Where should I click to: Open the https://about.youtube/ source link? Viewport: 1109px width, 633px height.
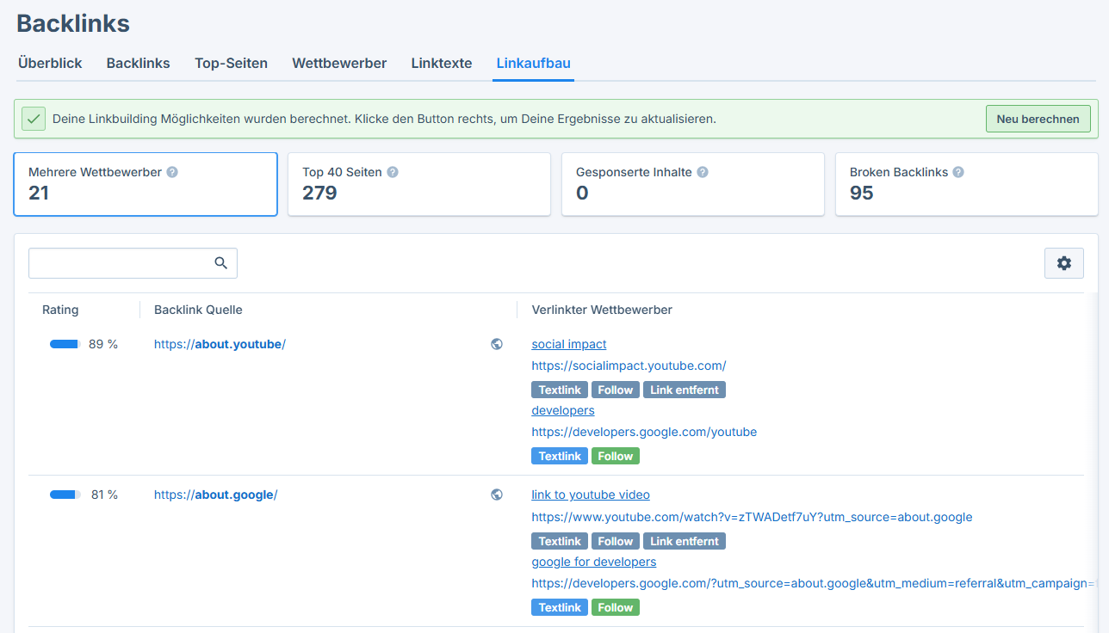click(x=220, y=344)
